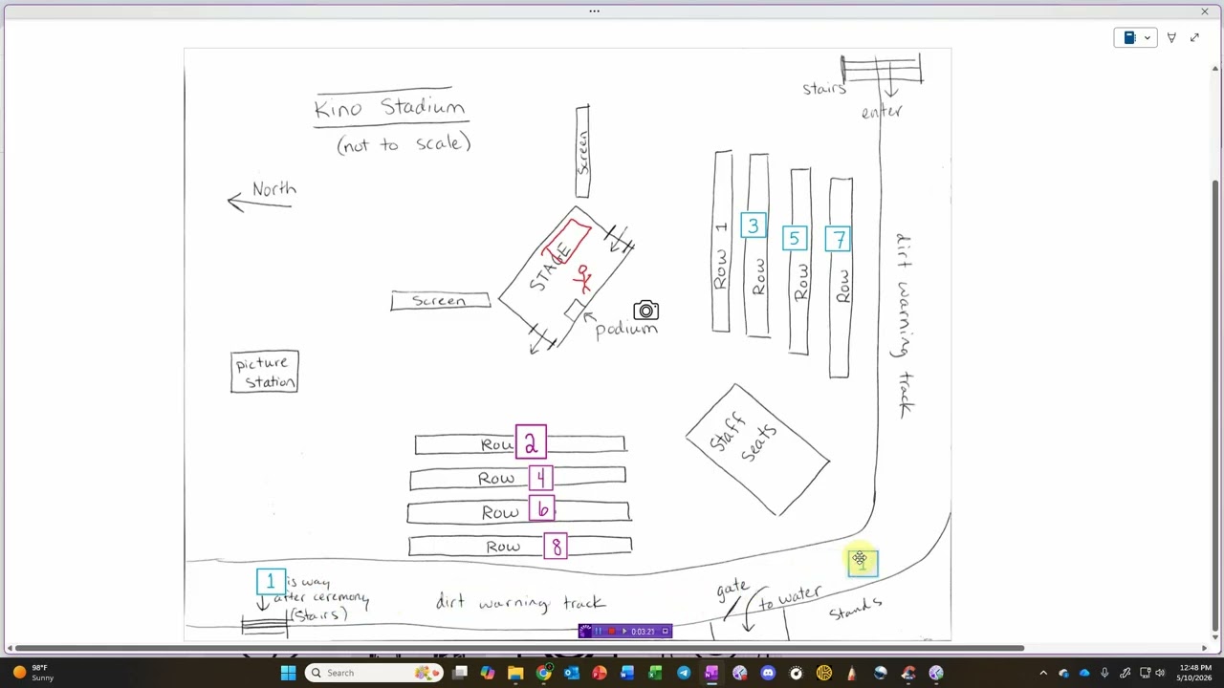Click the microphone tray icon
Screen dimensions: 1224x688
(x=1104, y=673)
